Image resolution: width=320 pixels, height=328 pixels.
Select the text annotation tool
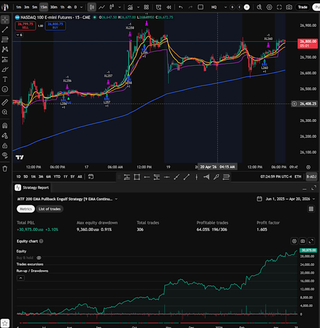point(5,79)
